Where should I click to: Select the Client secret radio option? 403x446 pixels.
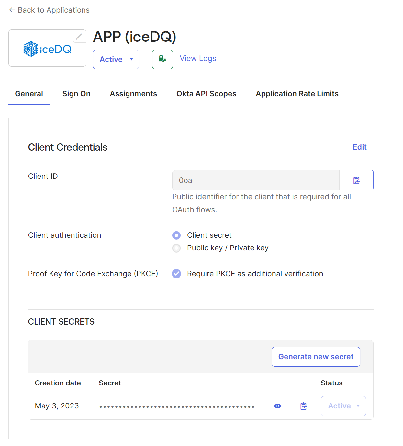(x=176, y=235)
